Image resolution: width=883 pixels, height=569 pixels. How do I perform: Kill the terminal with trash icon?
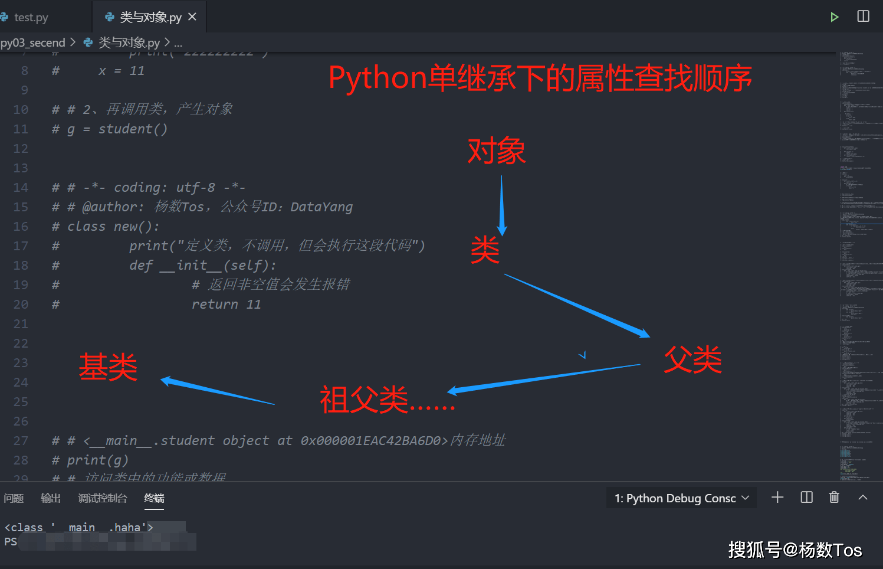[834, 498]
